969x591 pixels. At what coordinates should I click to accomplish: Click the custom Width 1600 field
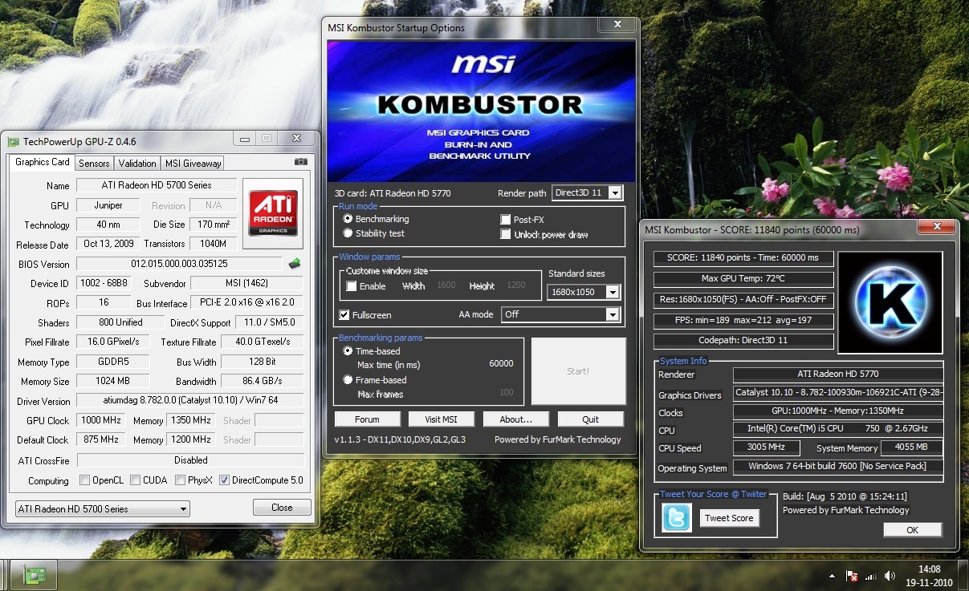(x=446, y=285)
